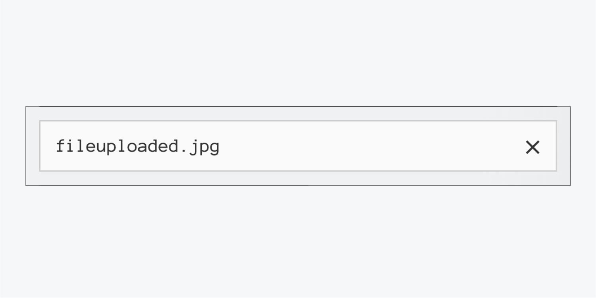596x298 pixels.
Task: Click the fileuploaded.jpg file name text
Action: [x=137, y=147]
